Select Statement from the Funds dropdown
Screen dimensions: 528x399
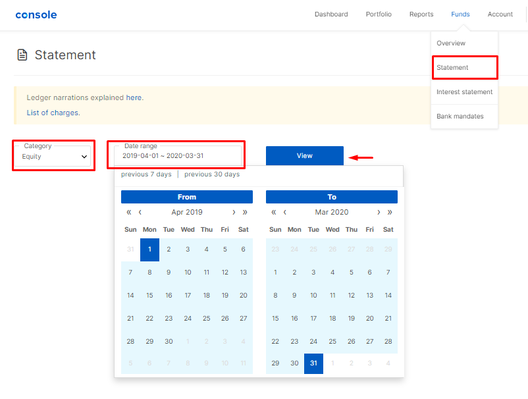pos(464,67)
